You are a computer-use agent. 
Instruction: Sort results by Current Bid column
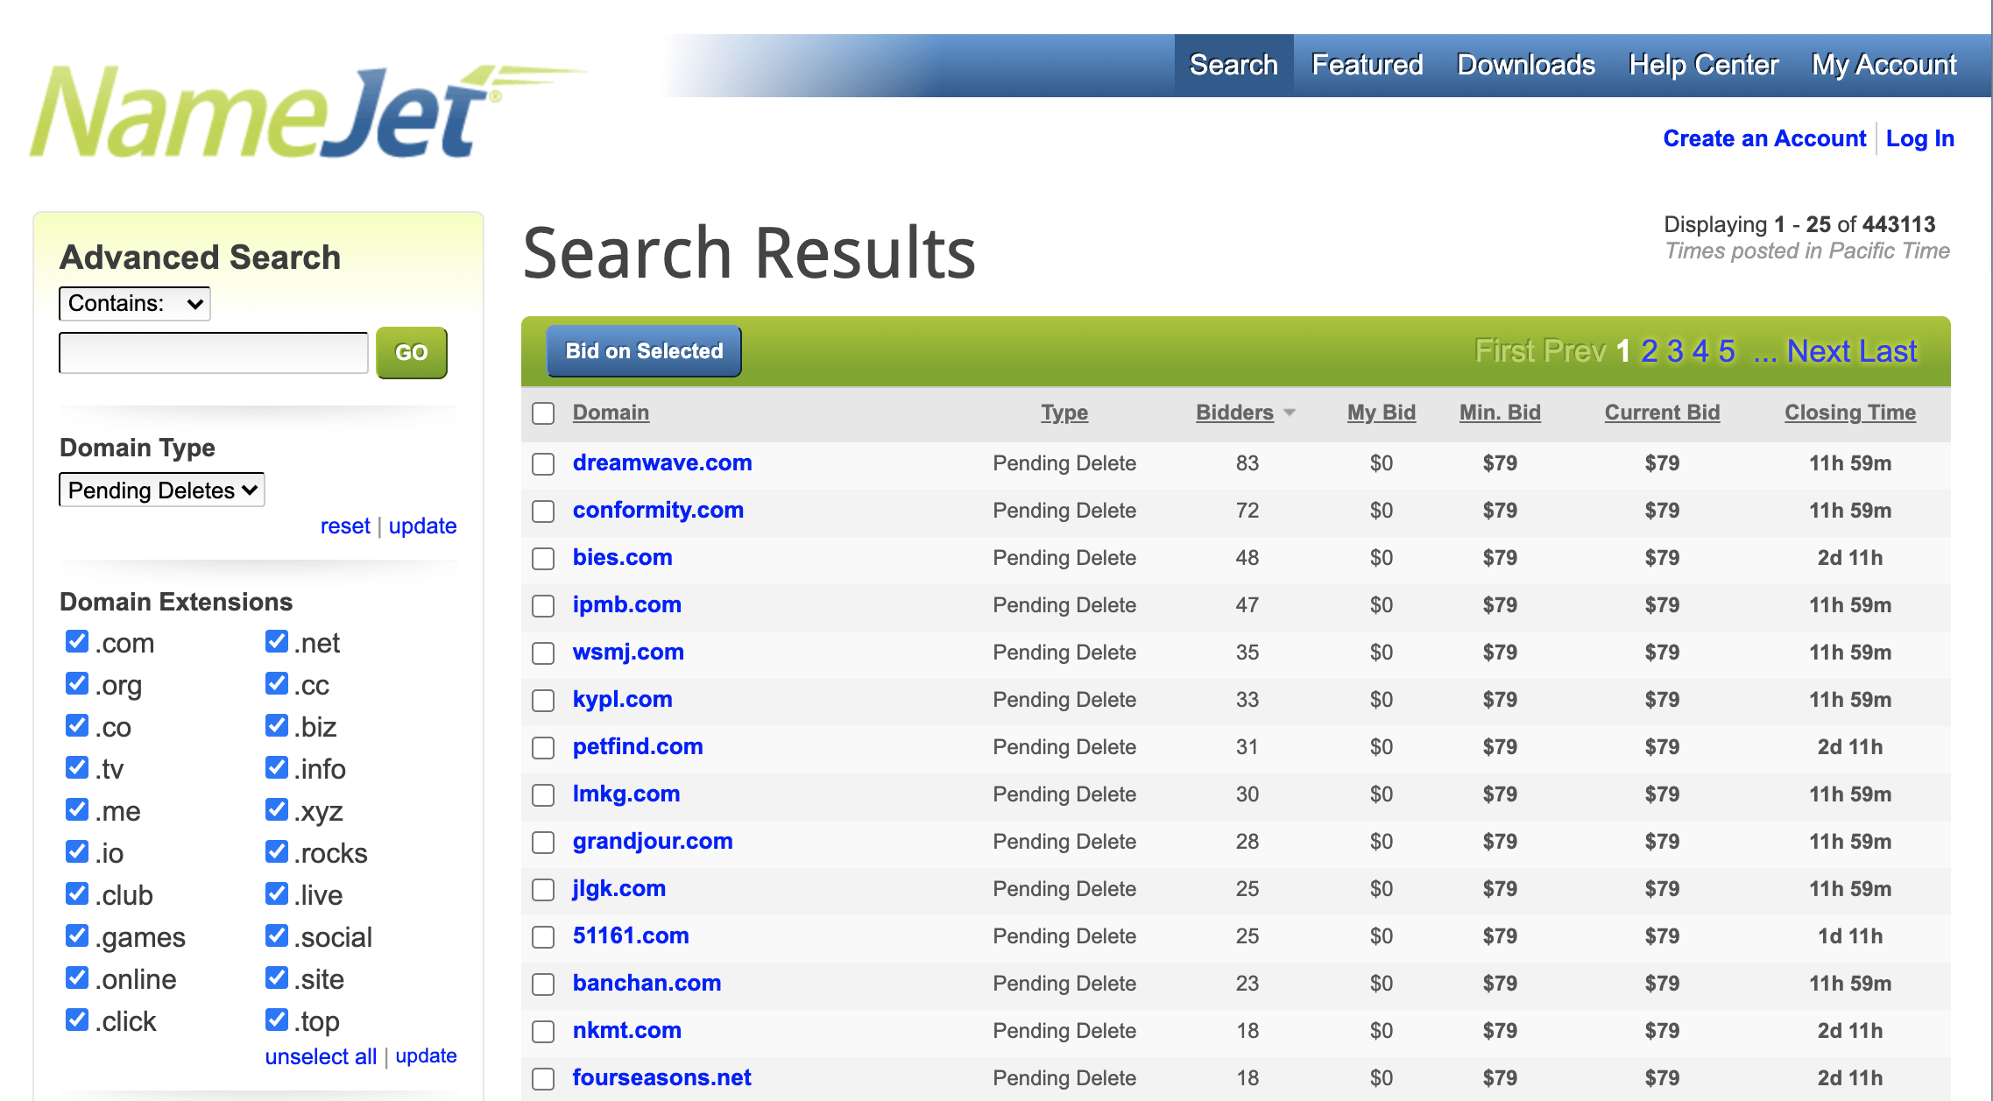(x=1662, y=413)
